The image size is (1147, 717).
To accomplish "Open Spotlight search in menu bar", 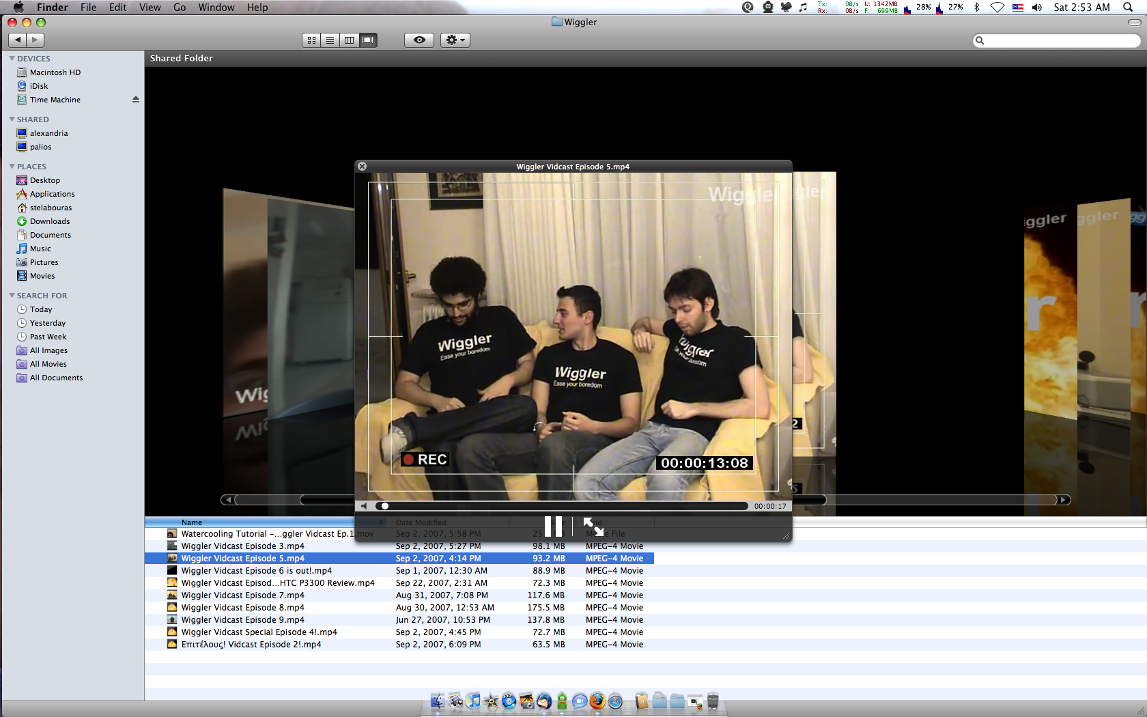I will pos(1127,8).
